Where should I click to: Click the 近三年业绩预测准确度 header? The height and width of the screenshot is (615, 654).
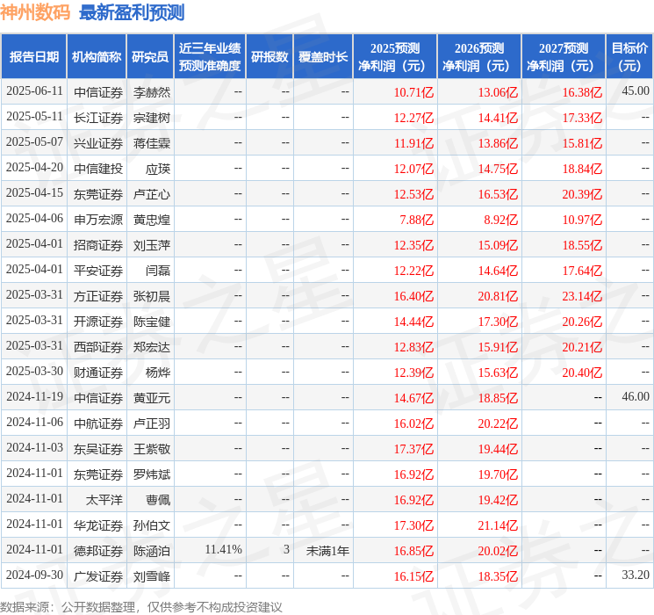[210, 57]
